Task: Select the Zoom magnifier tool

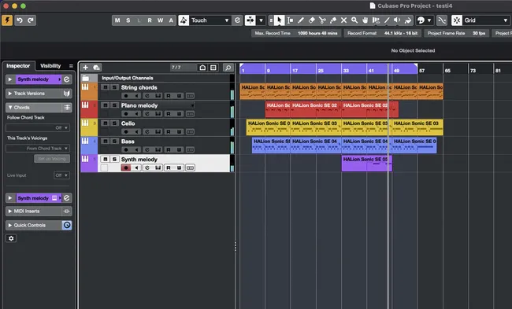Action: click(x=354, y=20)
